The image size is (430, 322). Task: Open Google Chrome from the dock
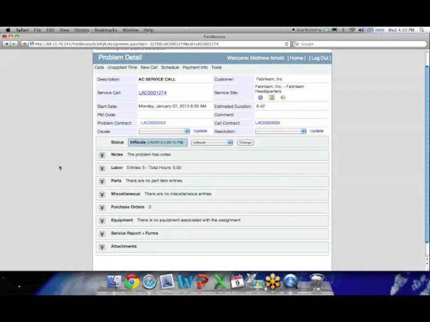coord(132,282)
